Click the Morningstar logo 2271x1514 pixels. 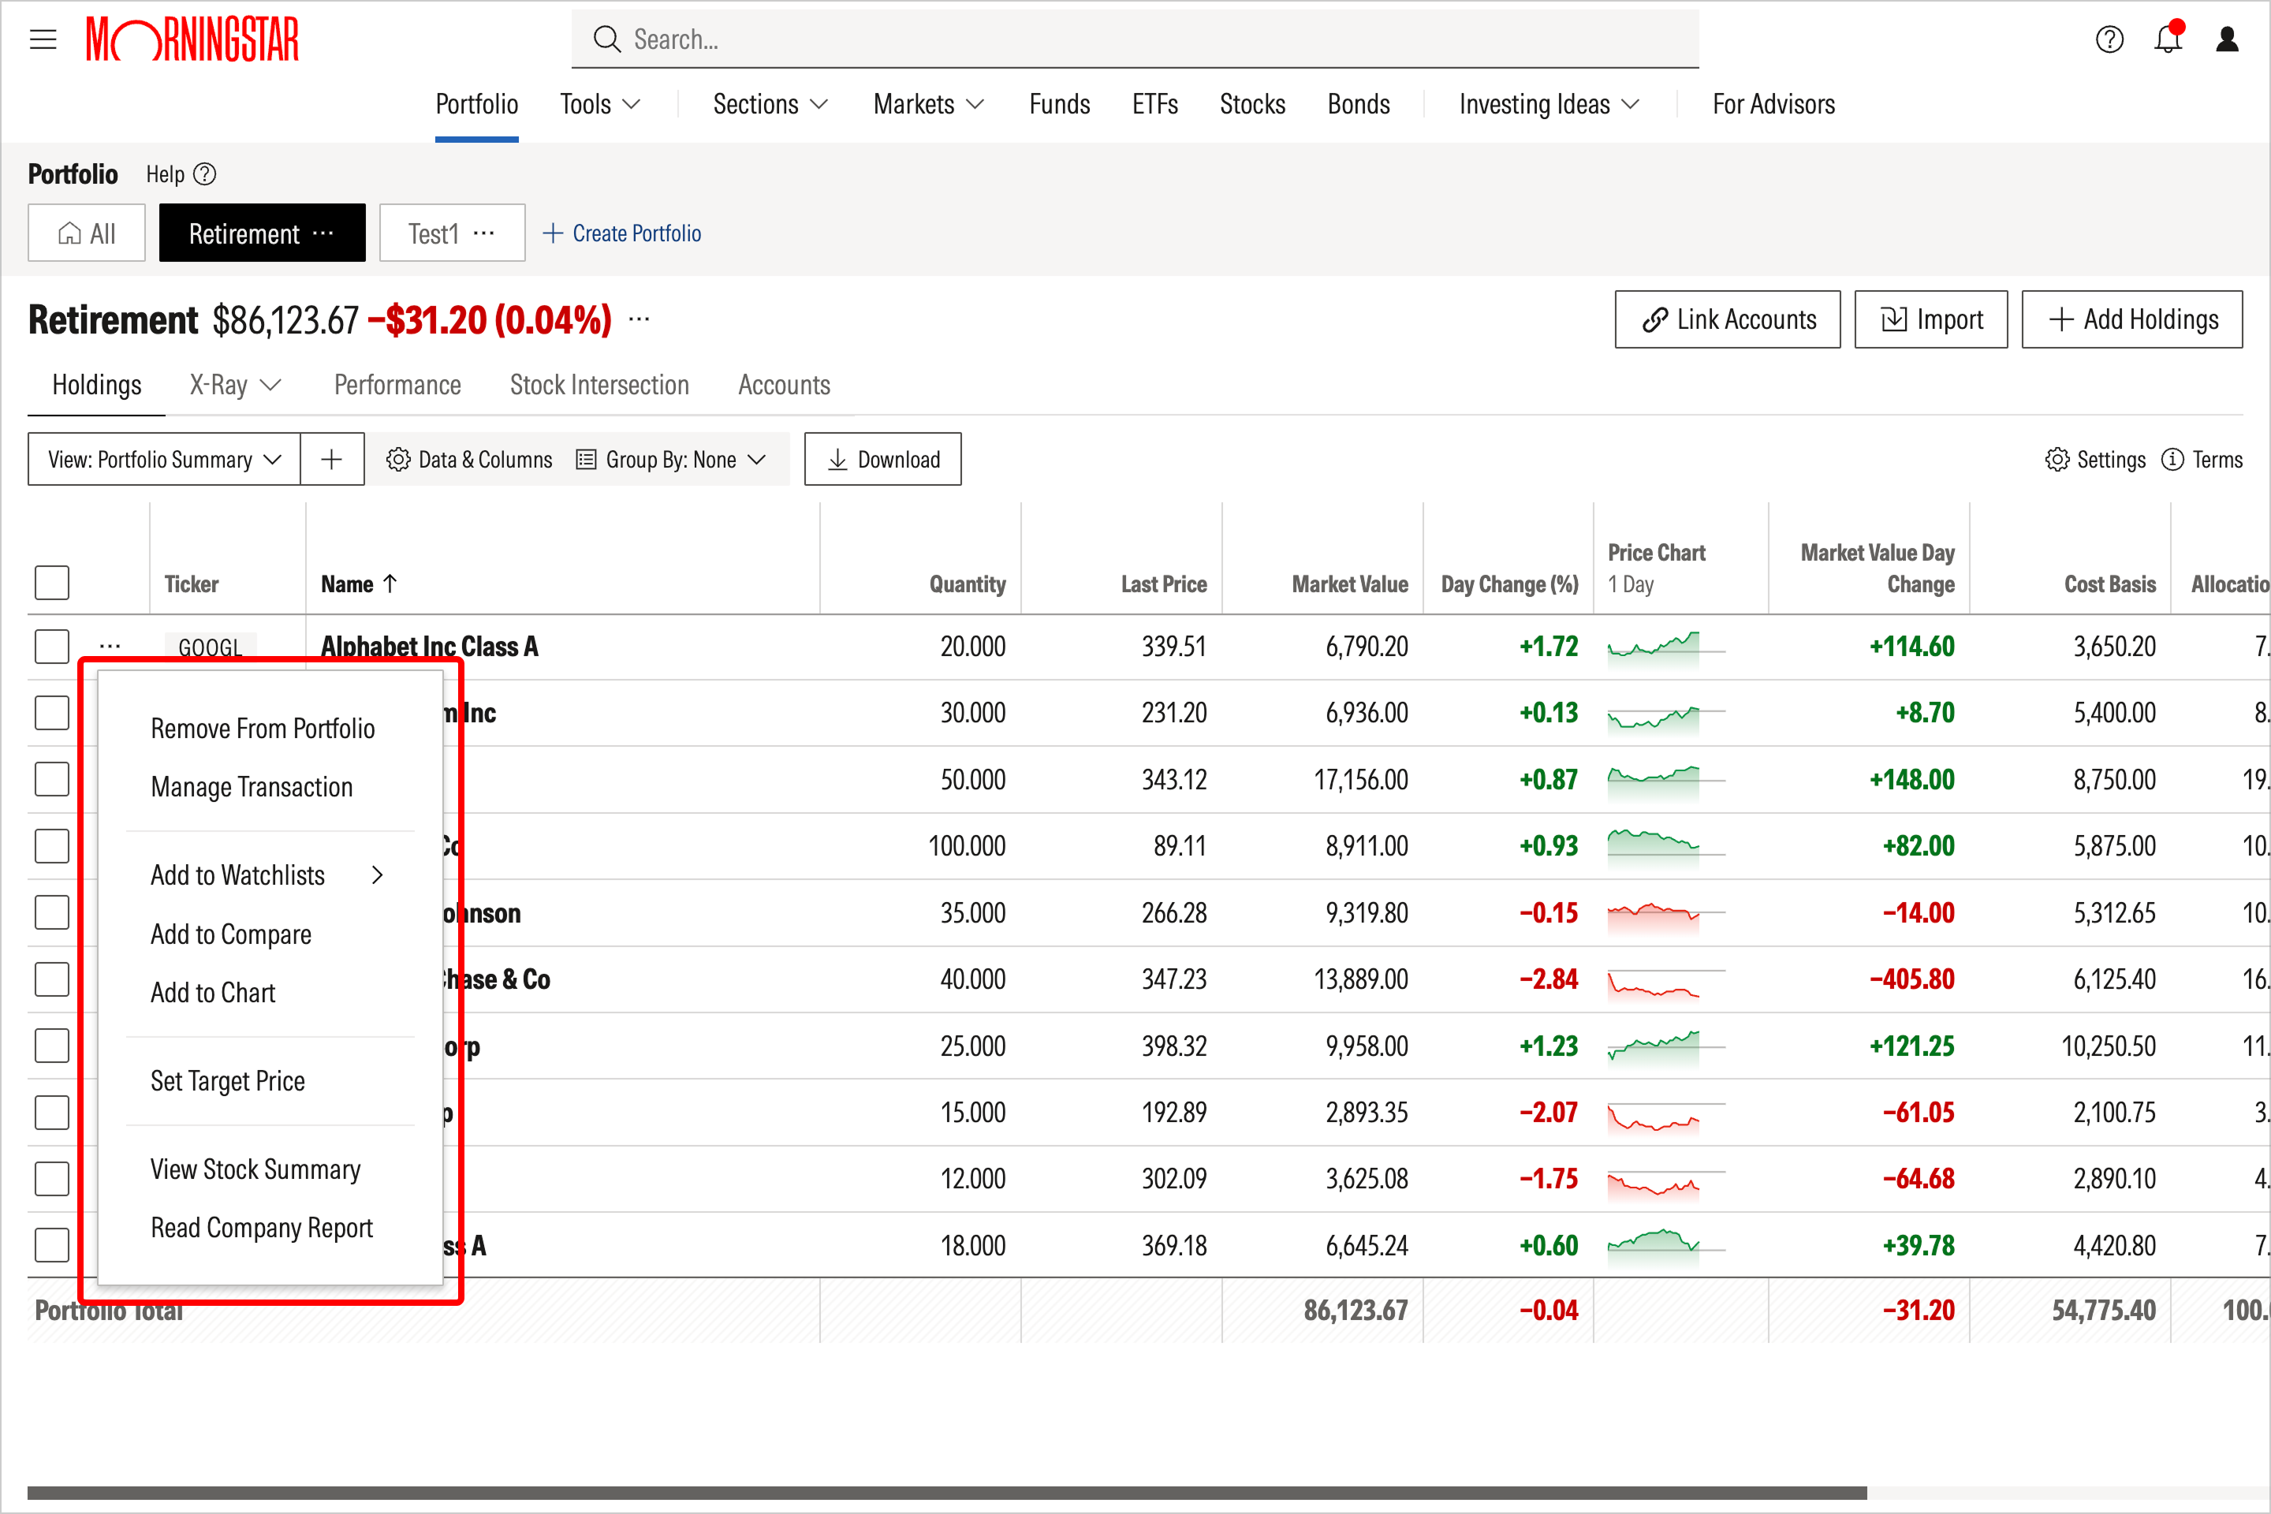192,39
